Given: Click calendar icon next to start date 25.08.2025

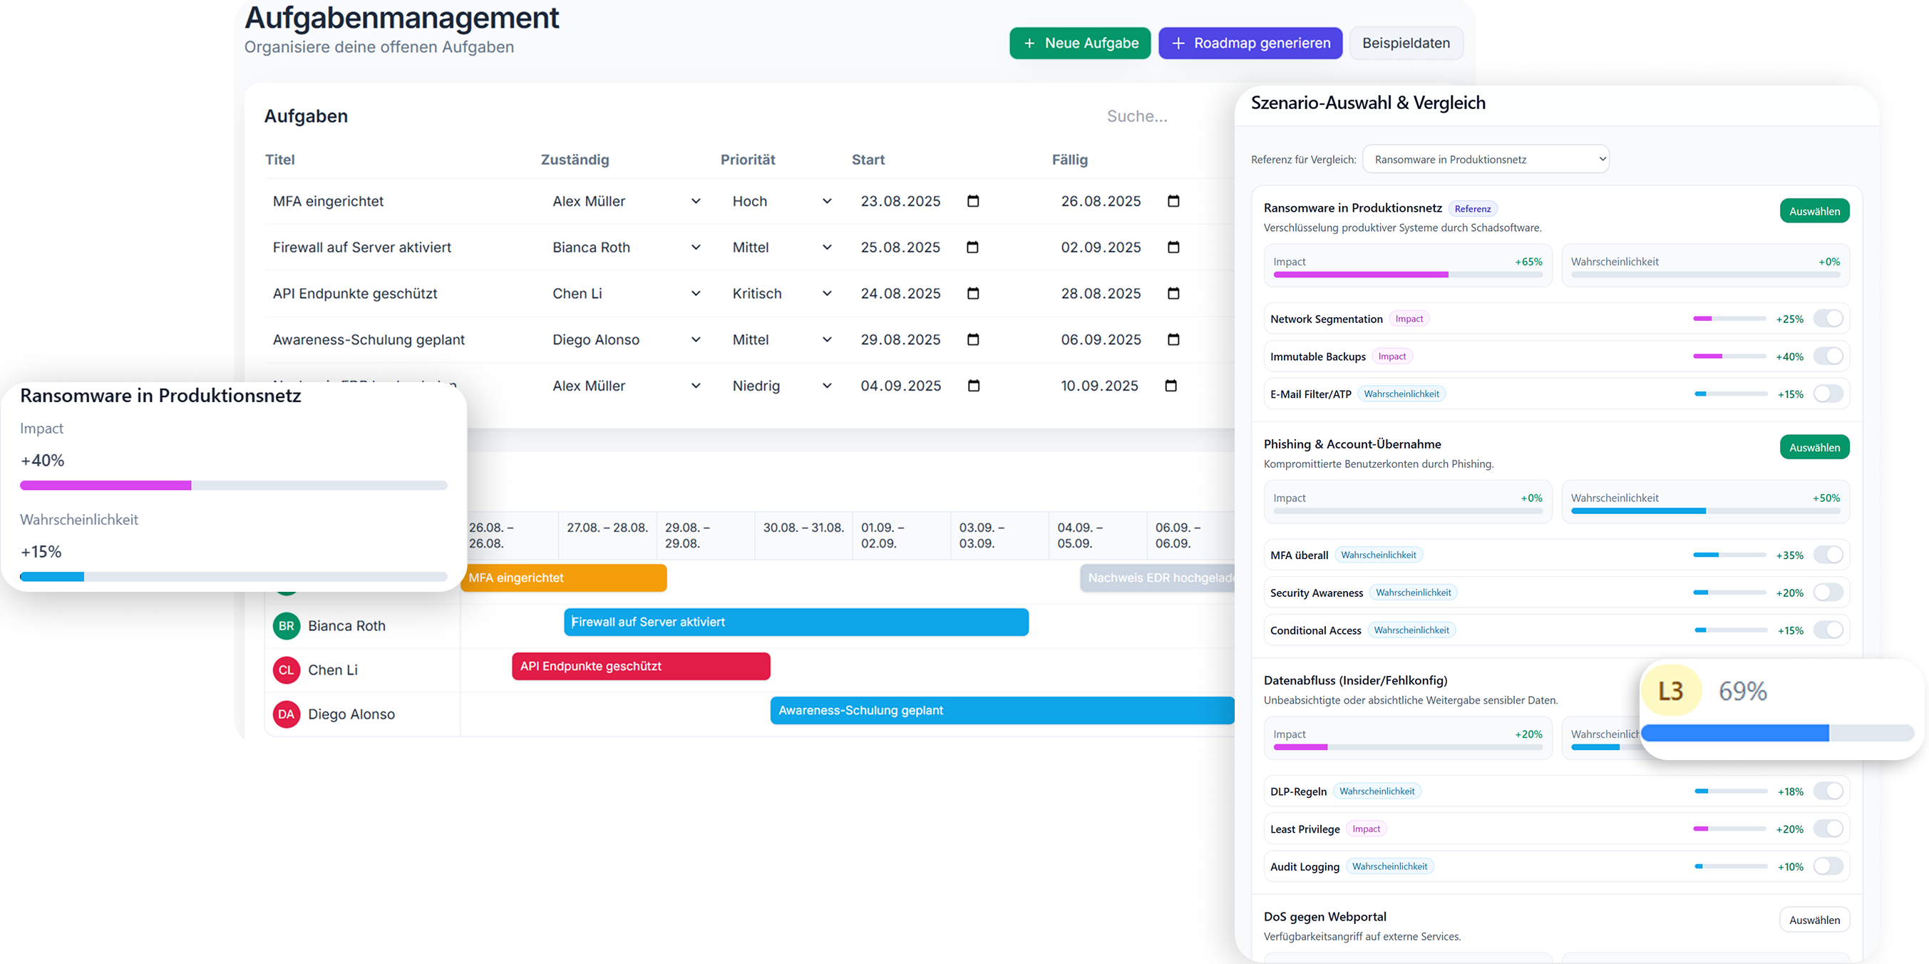Looking at the screenshot, I should [972, 247].
